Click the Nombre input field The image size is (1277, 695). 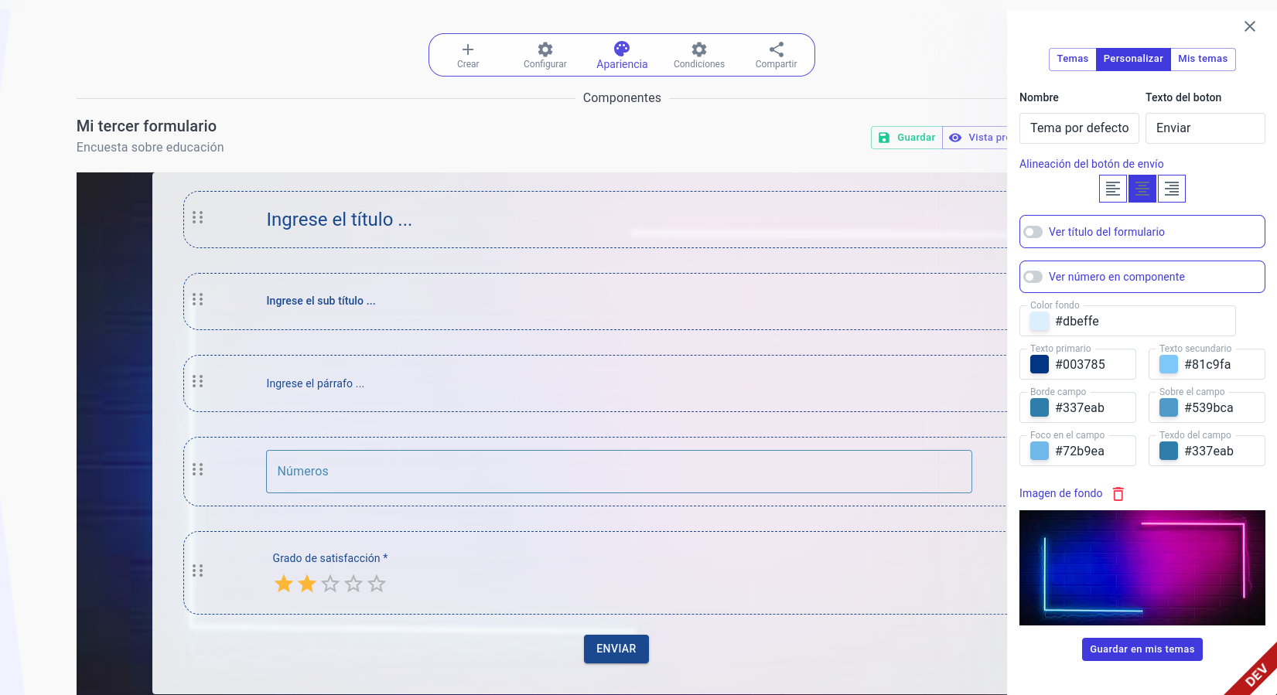[1078, 128]
